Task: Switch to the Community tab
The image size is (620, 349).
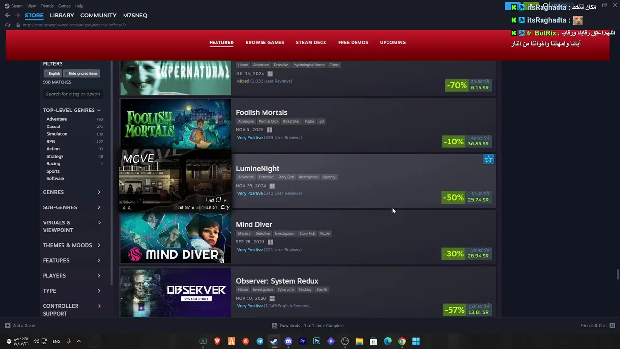Action: tap(98, 16)
